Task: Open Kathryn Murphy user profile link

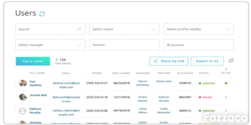Action: pos(35,111)
